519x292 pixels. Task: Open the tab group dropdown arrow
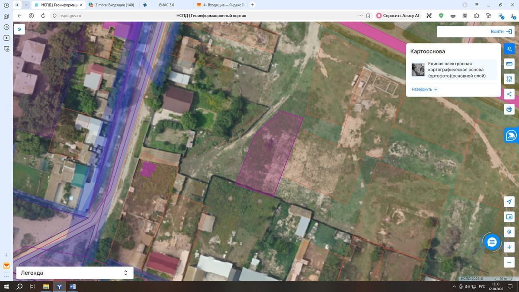point(26,5)
